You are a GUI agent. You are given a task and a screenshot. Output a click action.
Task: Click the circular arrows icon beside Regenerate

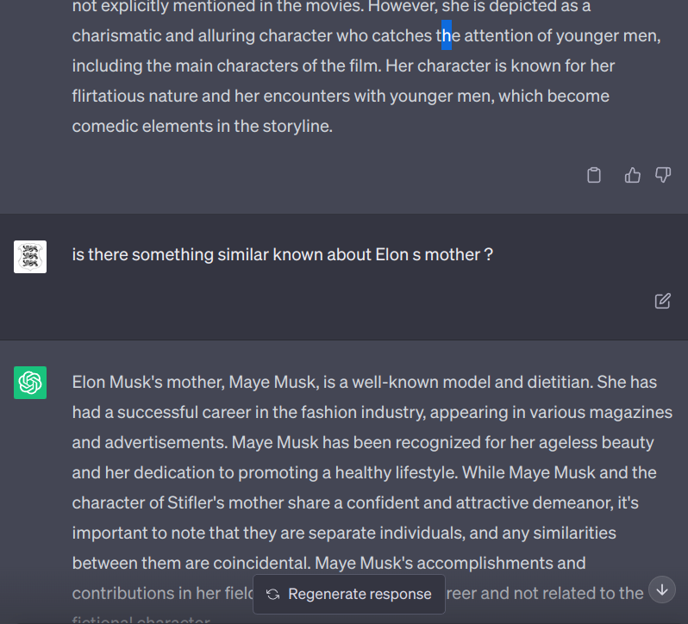[x=273, y=594]
